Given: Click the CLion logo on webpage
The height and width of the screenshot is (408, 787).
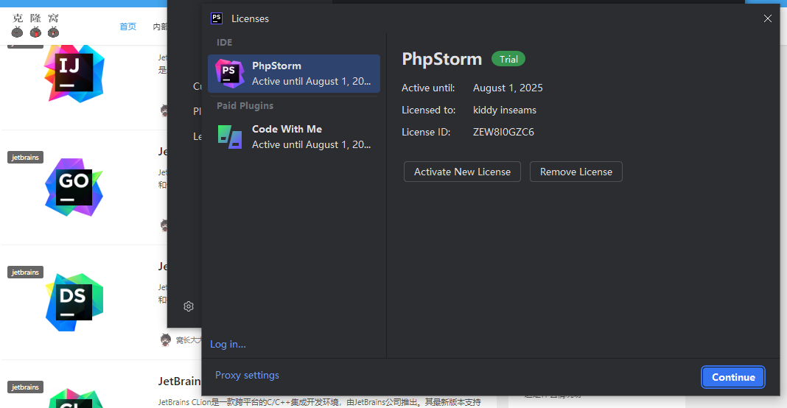Looking at the screenshot, I should (x=77, y=399).
